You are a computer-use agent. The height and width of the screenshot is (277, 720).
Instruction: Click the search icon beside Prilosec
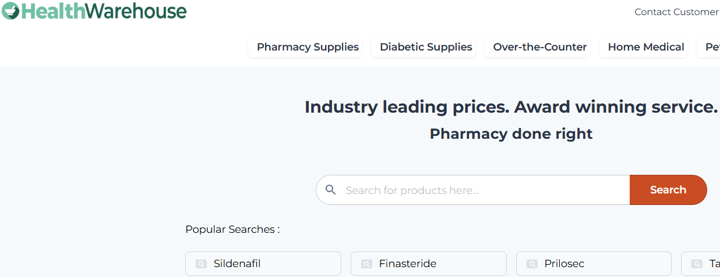coord(532,264)
